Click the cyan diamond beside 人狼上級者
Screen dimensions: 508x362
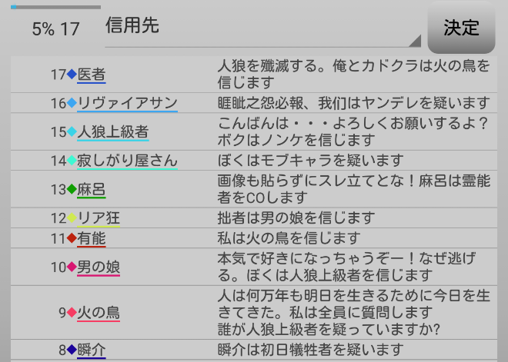click(x=72, y=131)
